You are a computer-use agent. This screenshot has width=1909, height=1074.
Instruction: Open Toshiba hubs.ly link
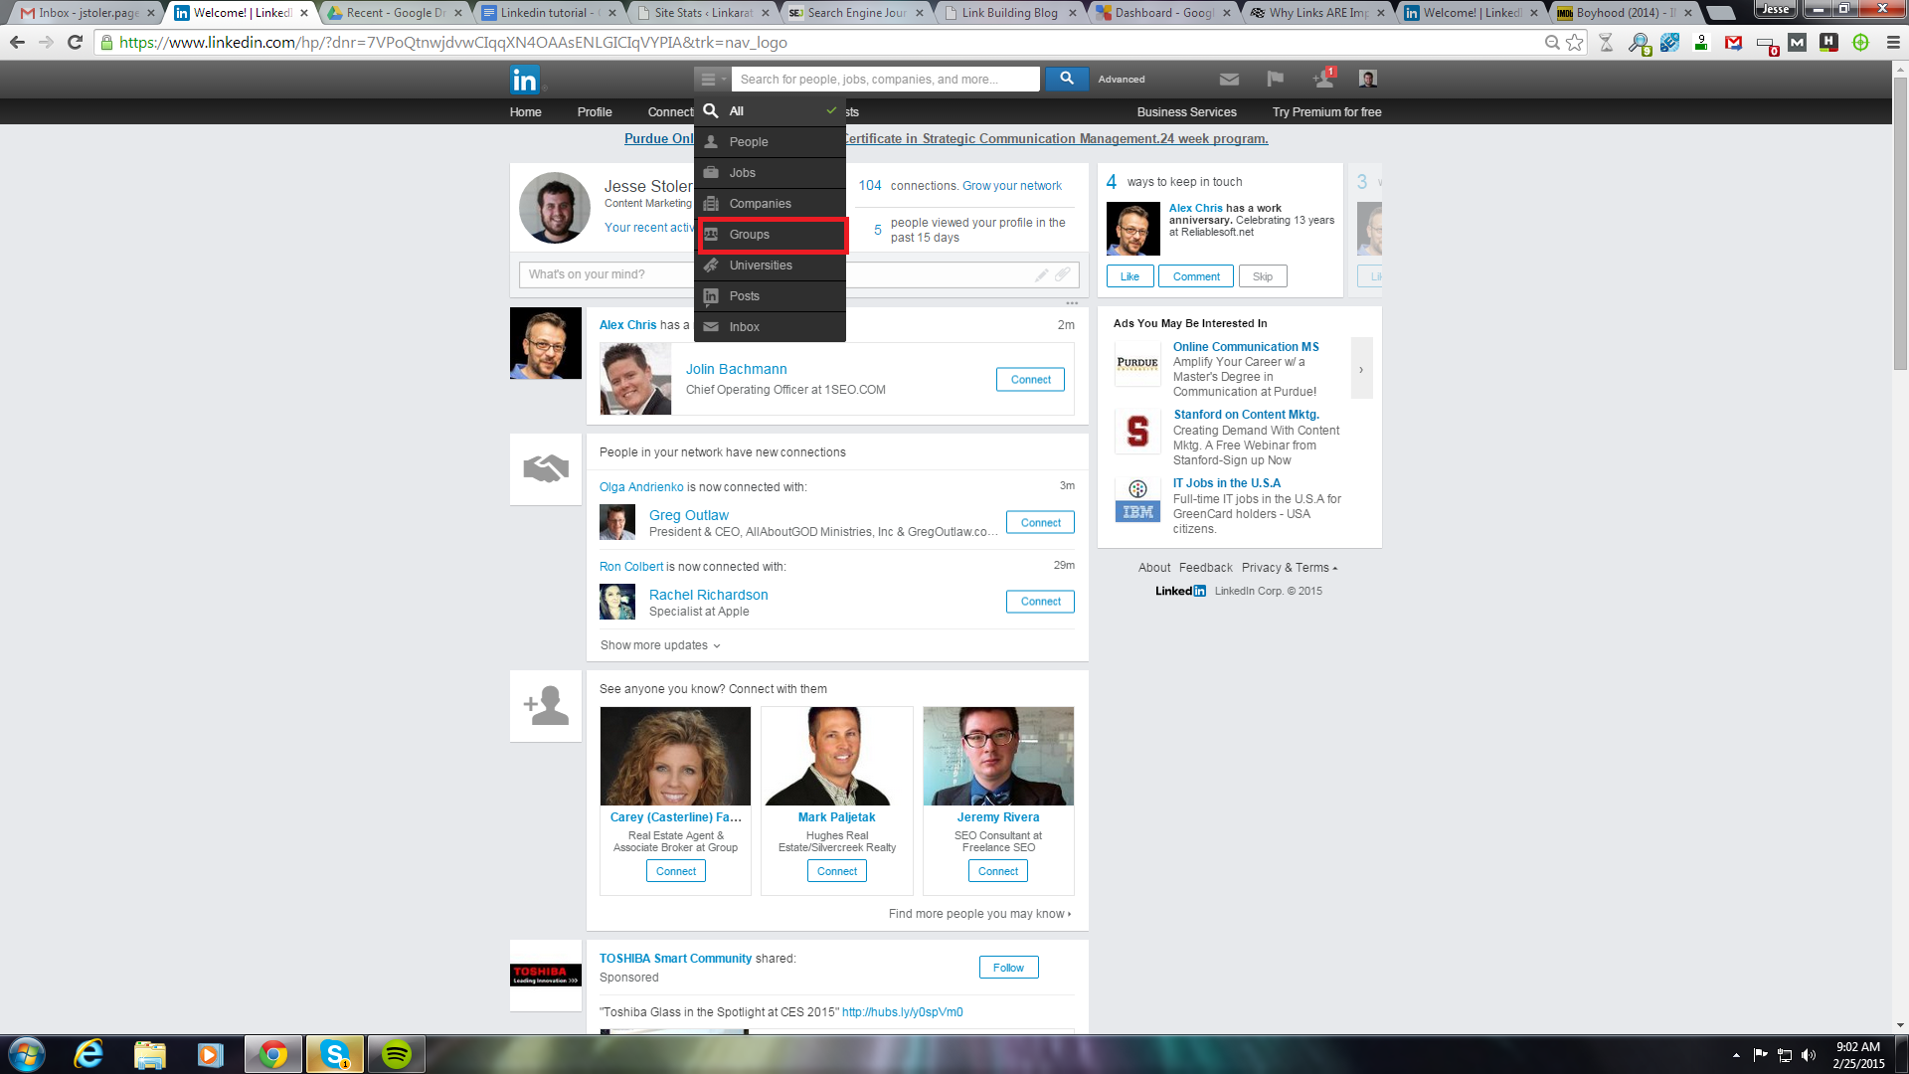click(902, 1012)
